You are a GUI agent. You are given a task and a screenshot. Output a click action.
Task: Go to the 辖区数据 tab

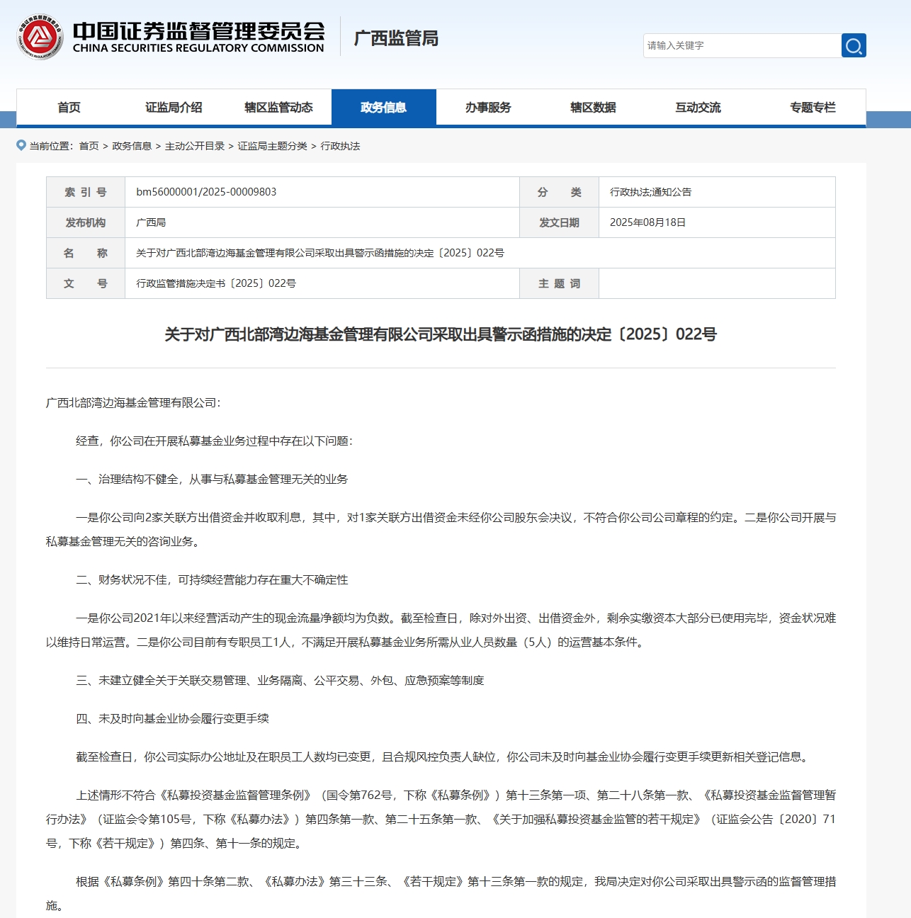pos(593,108)
